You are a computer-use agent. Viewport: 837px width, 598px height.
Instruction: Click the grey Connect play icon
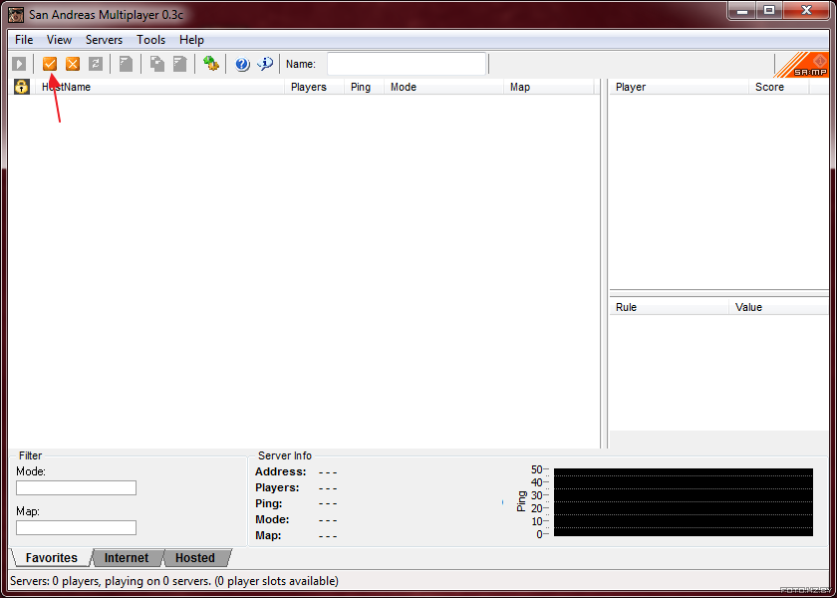pos(19,64)
